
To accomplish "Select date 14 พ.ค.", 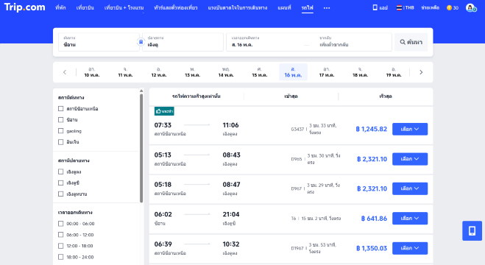I will pos(226,72).
